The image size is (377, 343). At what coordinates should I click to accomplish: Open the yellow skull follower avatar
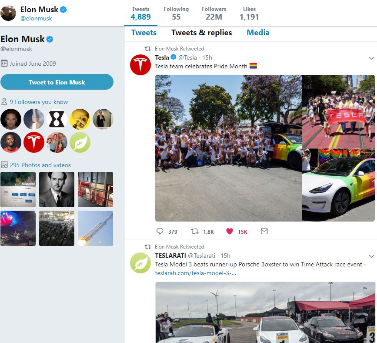pos(80,119)
